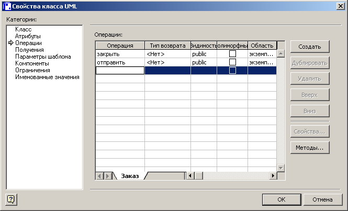Viewport: 348px width, 211px height.
Task: Switch to the Заказ sheet tab
Action: (130, 176)
